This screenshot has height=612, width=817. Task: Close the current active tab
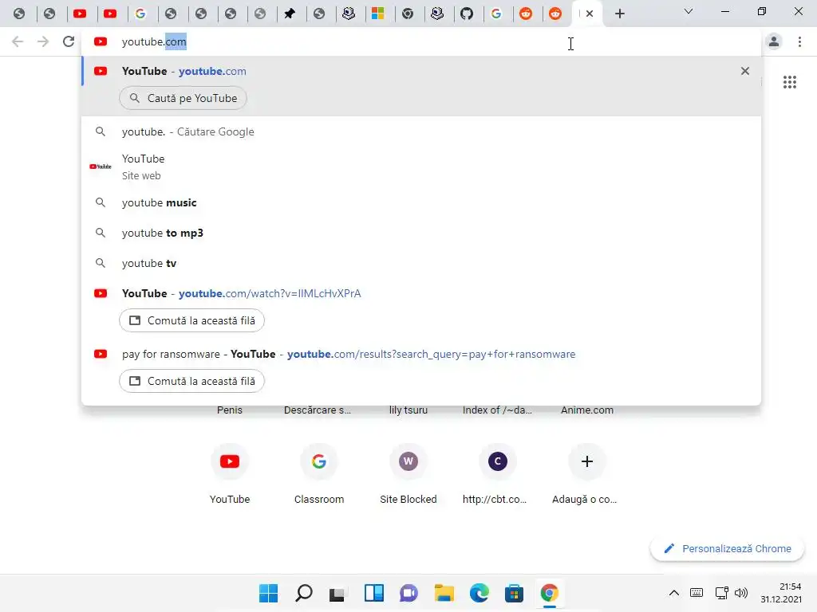point(590,14)
